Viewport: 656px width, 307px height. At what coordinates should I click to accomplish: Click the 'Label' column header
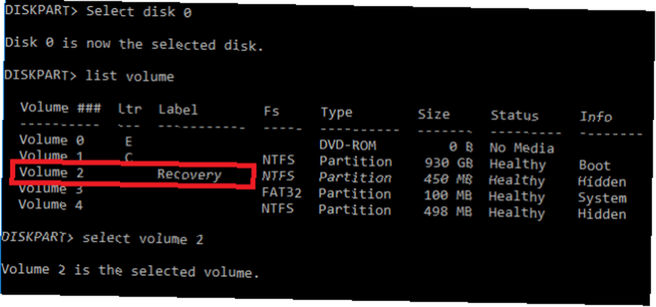coord(178,110)
